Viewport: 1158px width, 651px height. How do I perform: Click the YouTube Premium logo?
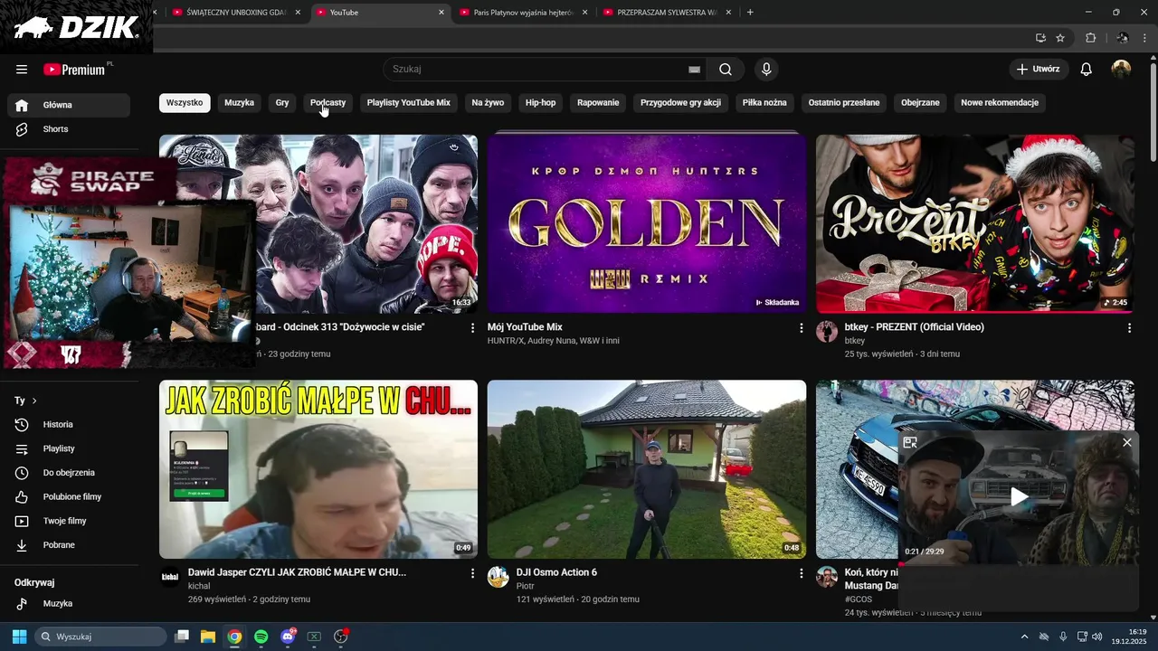click(x=74, y=70)
